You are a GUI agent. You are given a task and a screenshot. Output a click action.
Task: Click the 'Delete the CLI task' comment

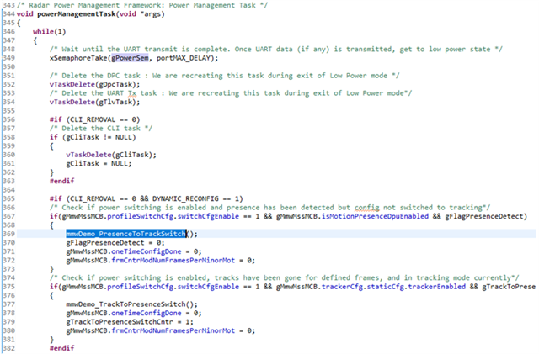[101, 129]
